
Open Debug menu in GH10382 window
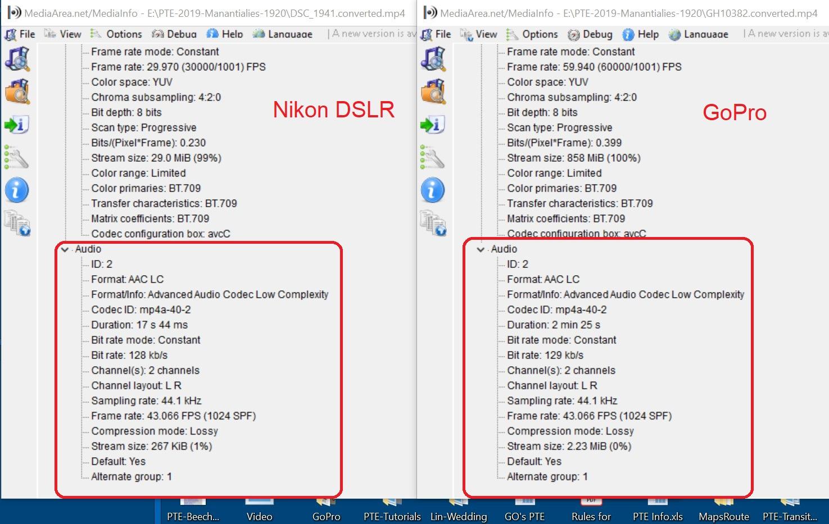pos(590,34)
